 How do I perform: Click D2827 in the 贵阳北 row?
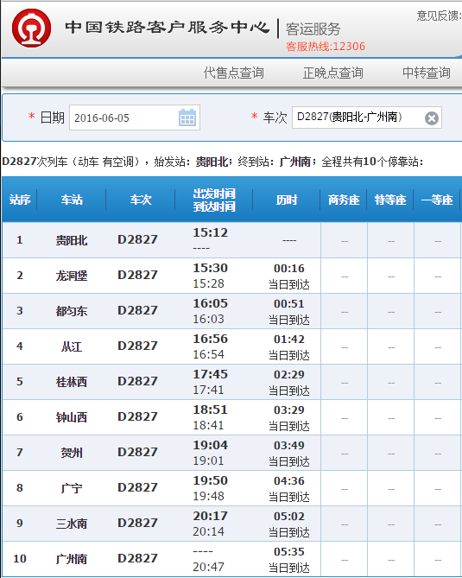coord(137,239)
